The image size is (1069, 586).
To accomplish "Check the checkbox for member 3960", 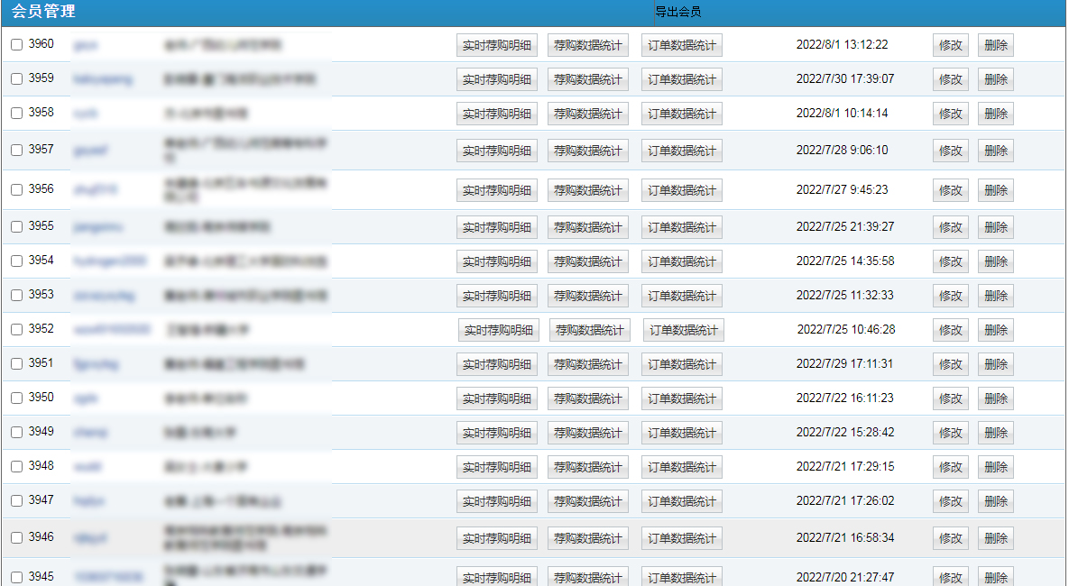I will tap(16, 45).
